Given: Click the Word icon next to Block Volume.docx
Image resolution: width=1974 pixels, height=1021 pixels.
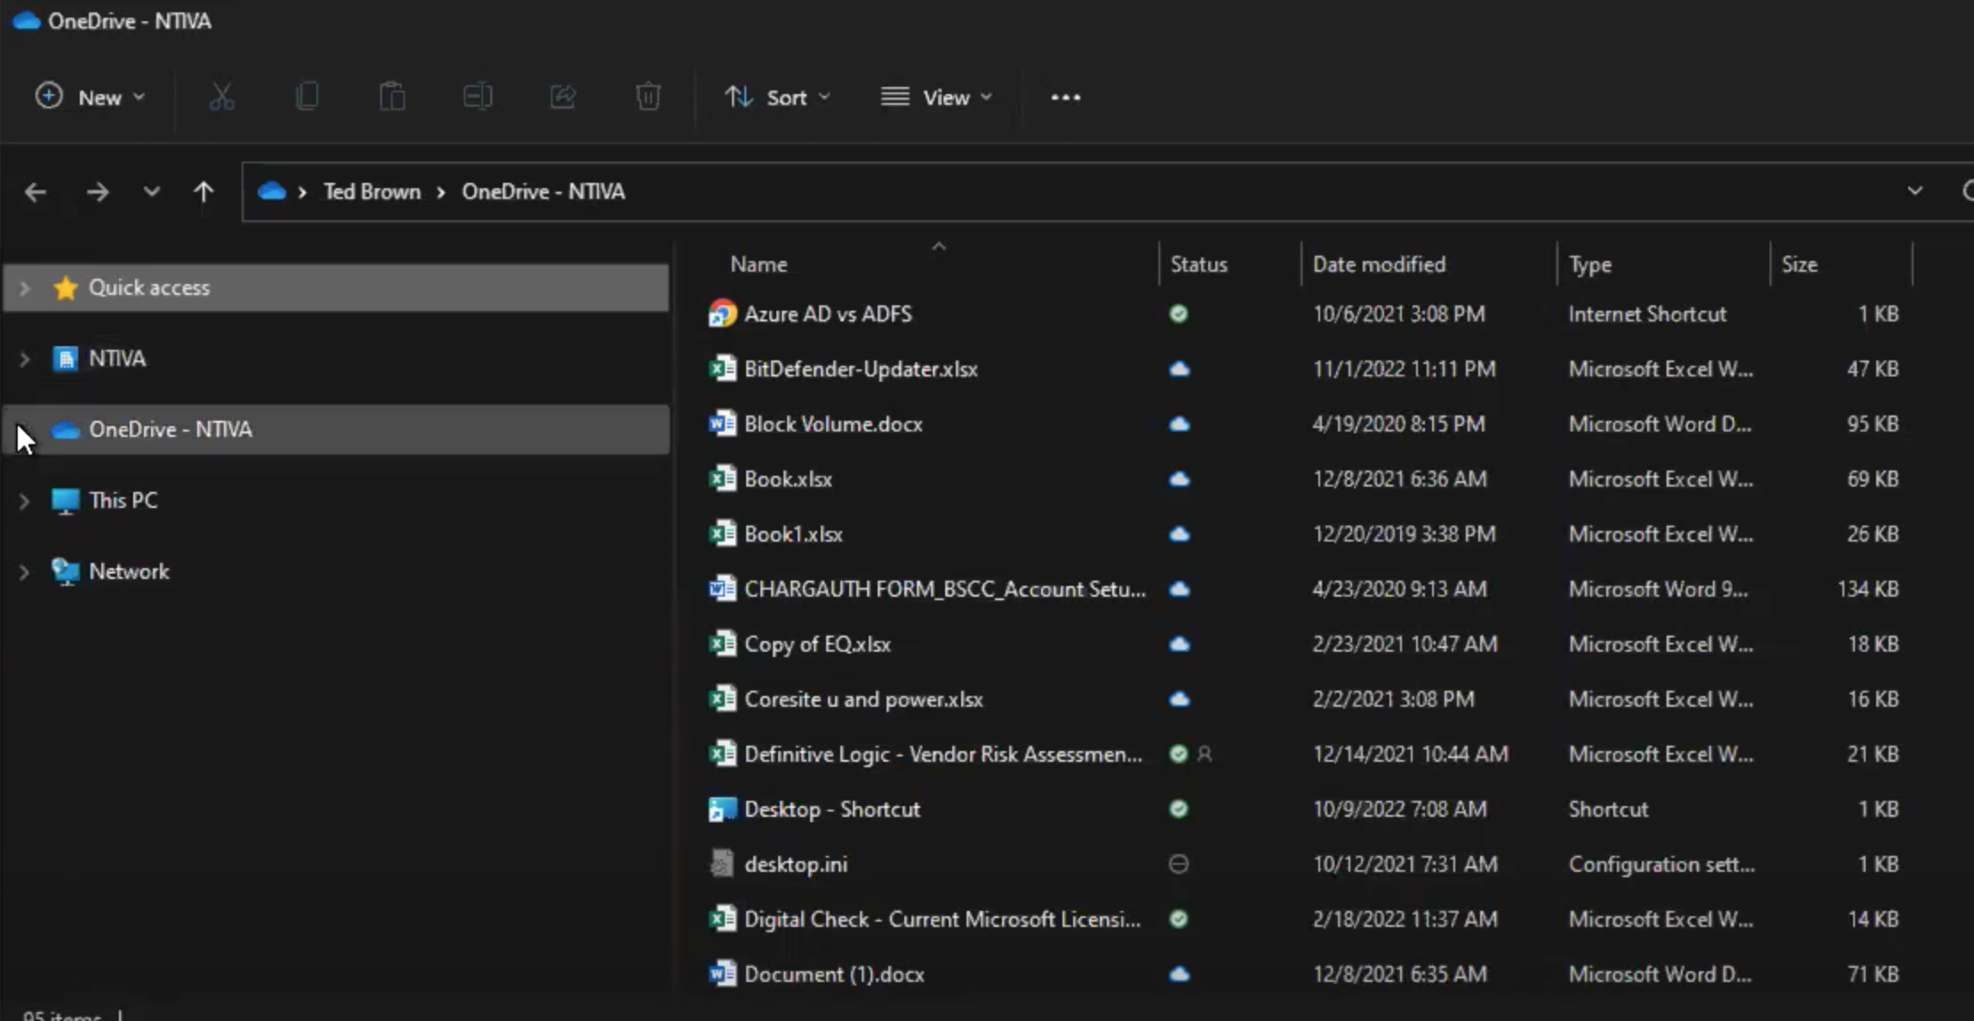Looking at the screenshot, I should click(722, 423).
